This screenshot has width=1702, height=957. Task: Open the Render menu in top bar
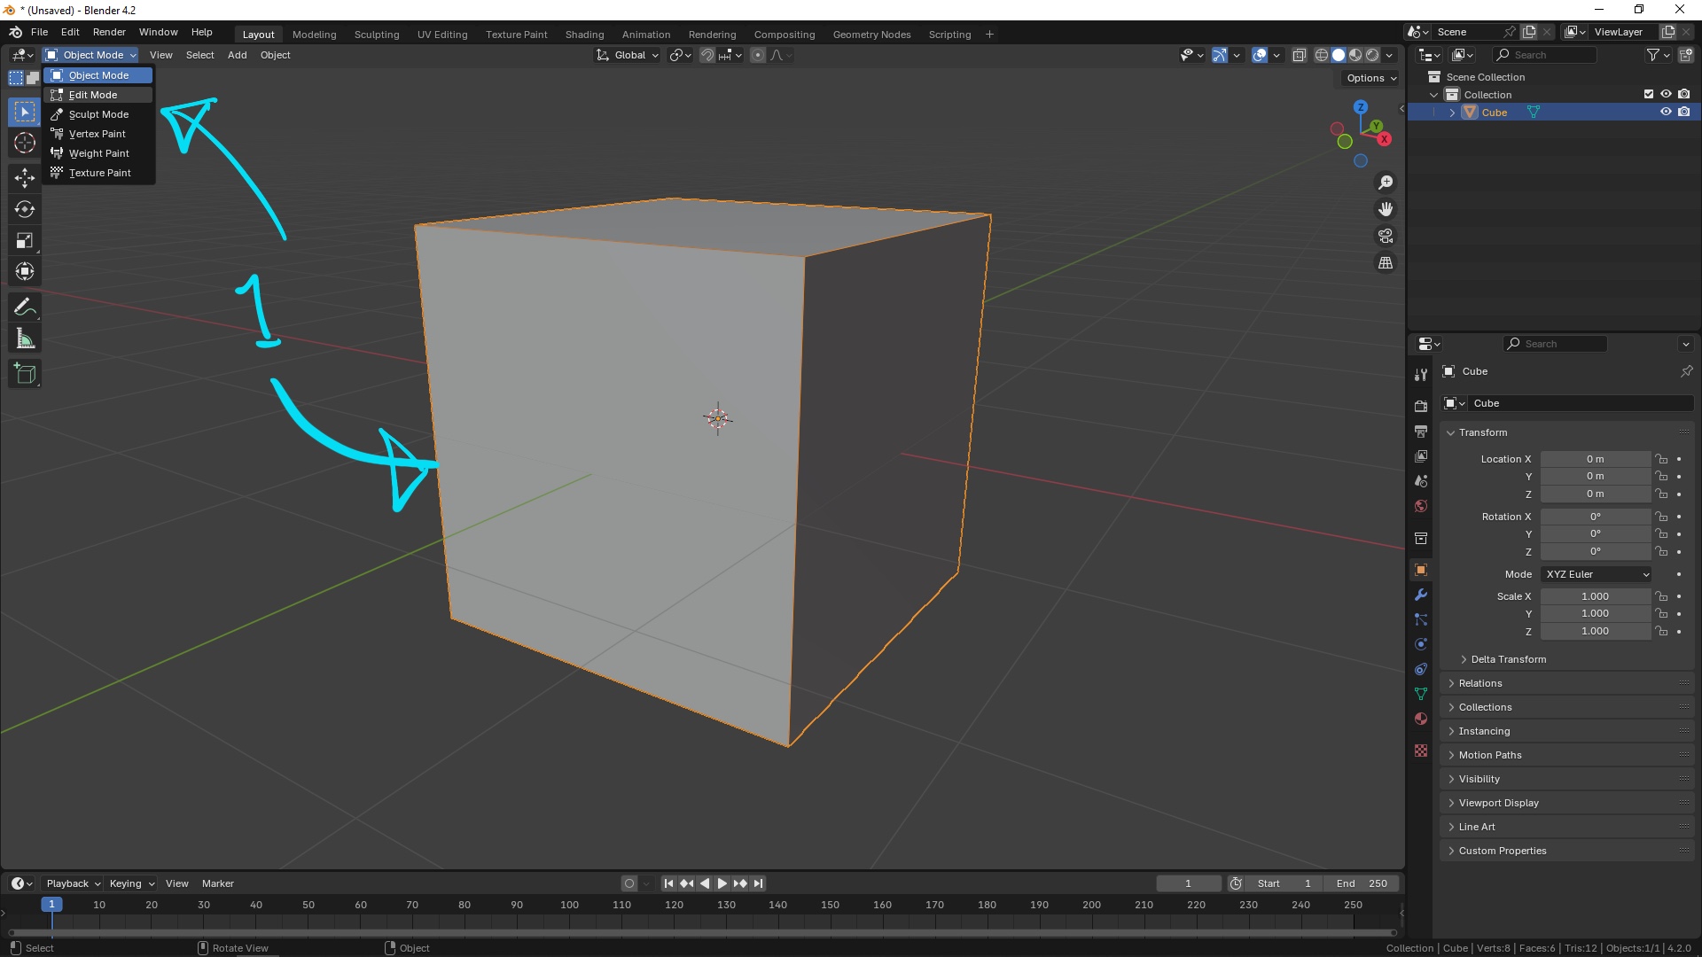pos(109,32)
